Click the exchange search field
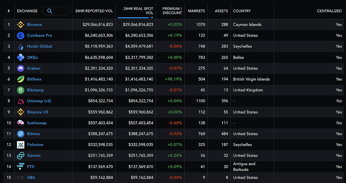This screenshot has height=183, width=346. click(56, 11)
